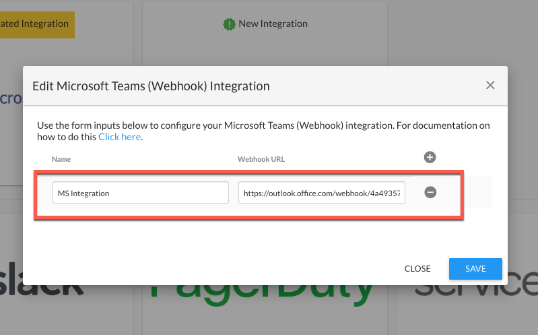Focus the Name field containing MS Integration

click(141, 193)
